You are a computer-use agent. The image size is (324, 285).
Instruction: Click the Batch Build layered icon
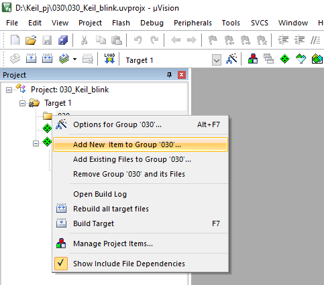pyautogui.click(x=64, y=58)
